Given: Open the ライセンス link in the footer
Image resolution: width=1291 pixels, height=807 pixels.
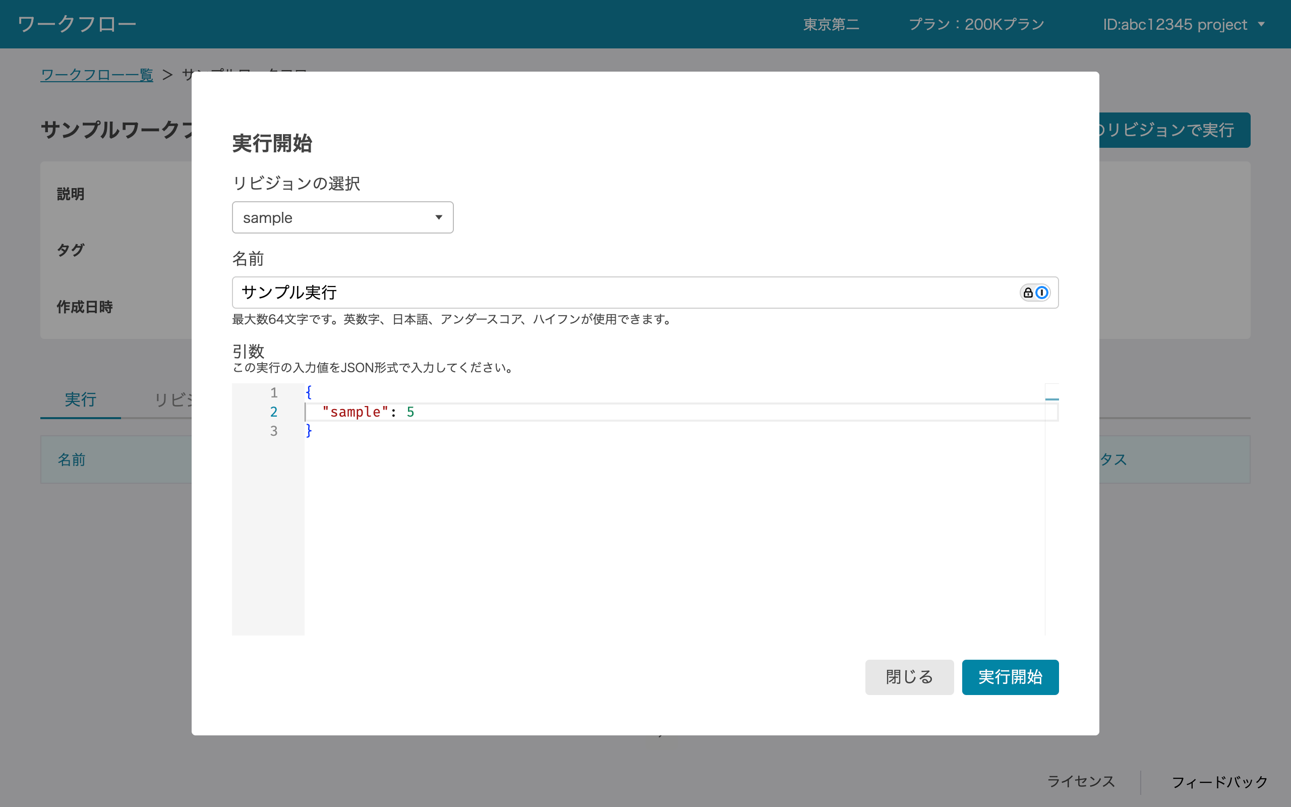Looking at the screenshot, I should pos(1080,781).
